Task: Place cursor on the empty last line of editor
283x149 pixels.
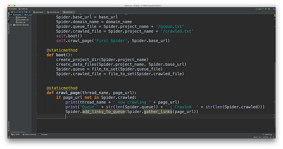Action: tap(155, 116)
